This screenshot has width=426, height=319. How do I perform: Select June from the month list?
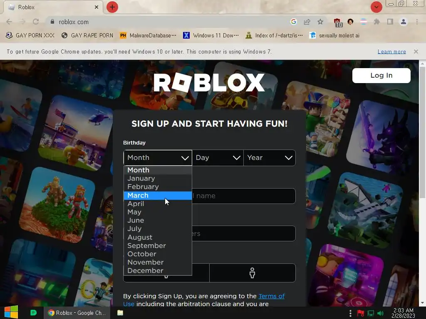pyautogui.click(x=158, y=221)
